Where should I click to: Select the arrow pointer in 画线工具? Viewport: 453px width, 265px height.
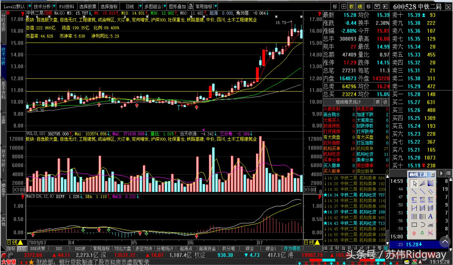click(414, 183)
